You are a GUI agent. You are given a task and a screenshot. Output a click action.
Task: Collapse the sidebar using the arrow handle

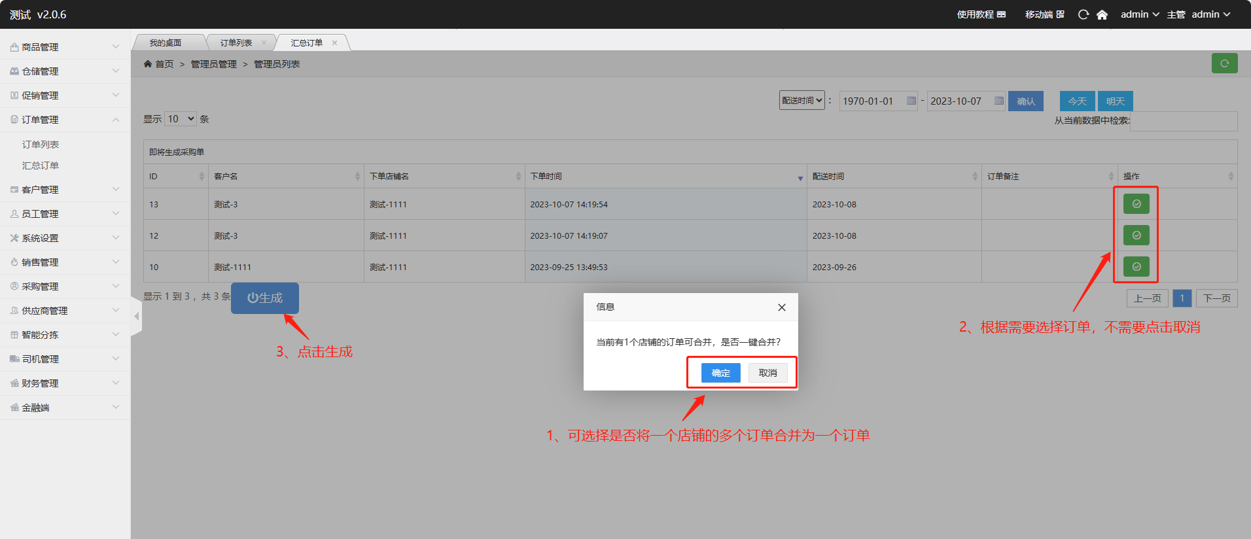[x=136, y=317]
